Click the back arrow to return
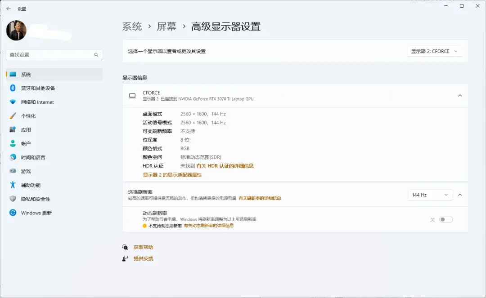 pos(8,8)
